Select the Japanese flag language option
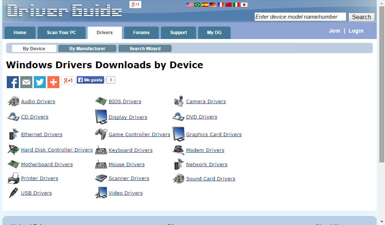 [x=244, y=4]
